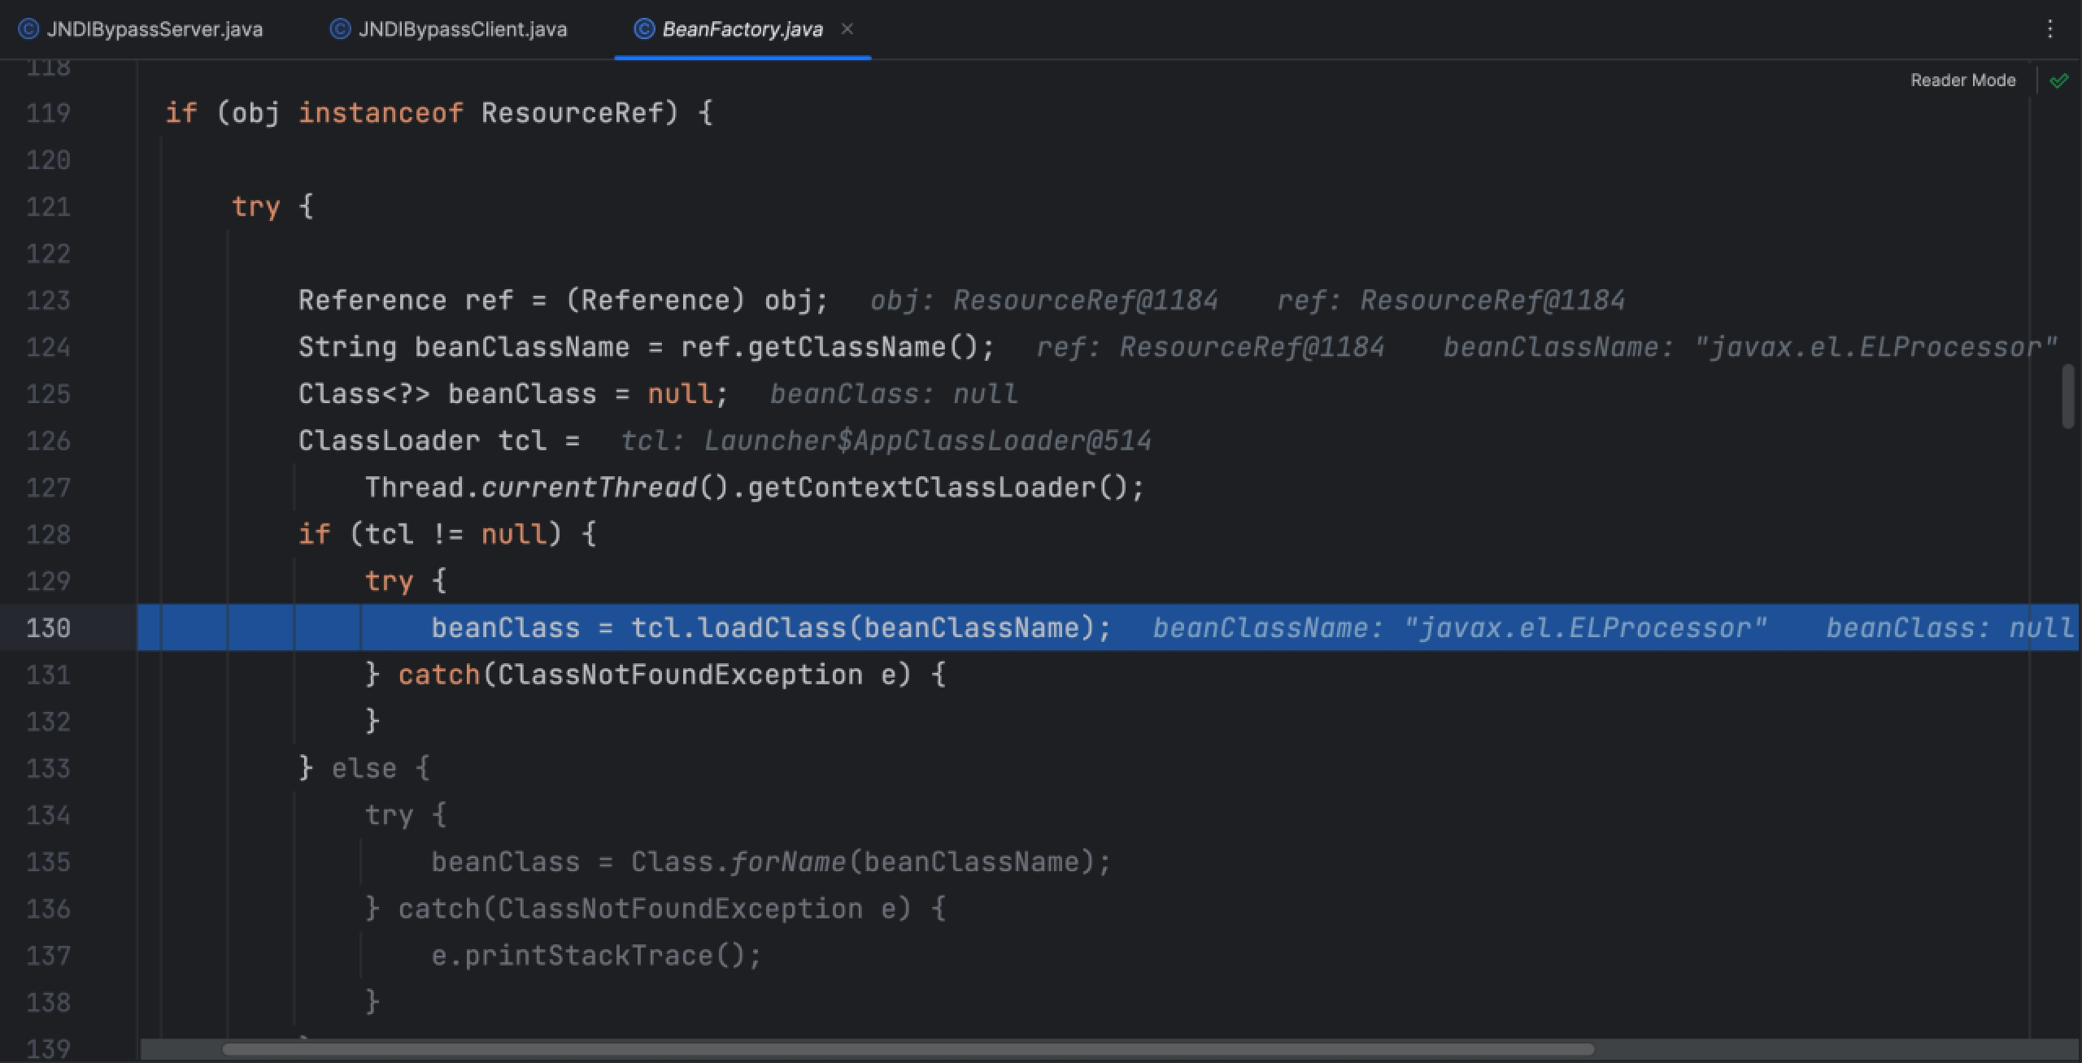Click 'tcl.loadClass' on highlighted line 130

(738, 628)
